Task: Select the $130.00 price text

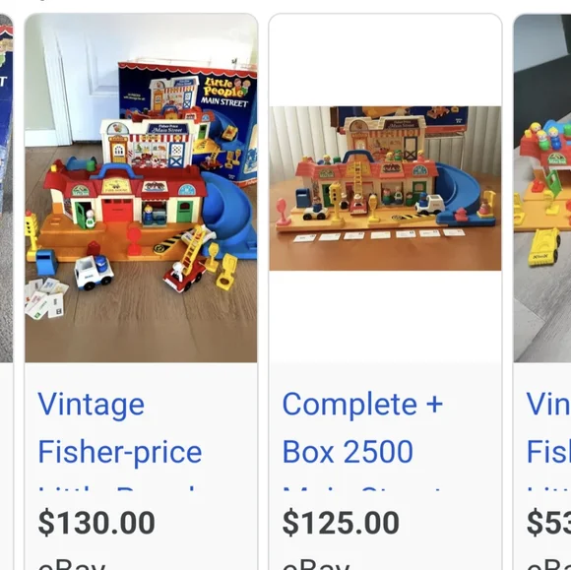Action: click(x=96, y=523)
